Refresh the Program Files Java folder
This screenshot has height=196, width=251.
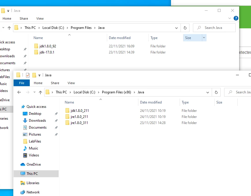coord(185,28)
